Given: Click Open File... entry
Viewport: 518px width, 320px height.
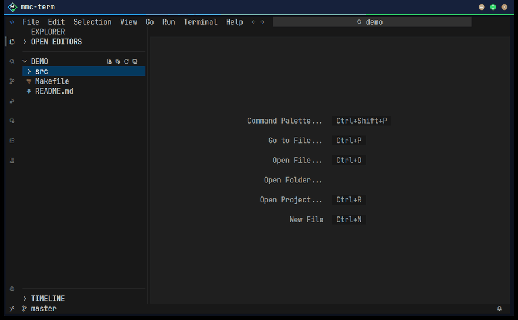Looking at the screenshot, I should pos(297,161).
